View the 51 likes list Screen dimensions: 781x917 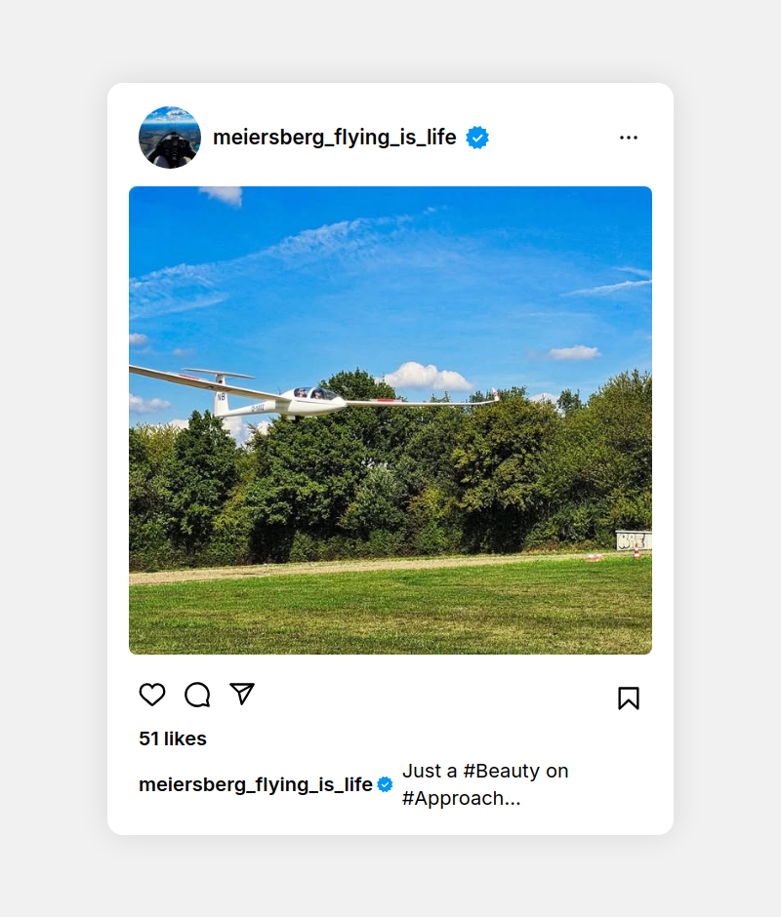[173, 738]
